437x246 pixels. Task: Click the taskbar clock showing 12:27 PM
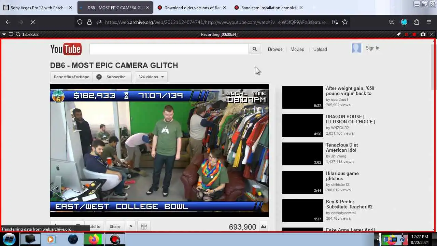420,237
